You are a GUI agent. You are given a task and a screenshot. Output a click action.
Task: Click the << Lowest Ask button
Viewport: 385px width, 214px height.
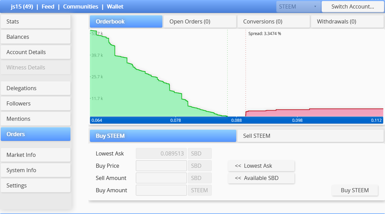click(261, 166)
